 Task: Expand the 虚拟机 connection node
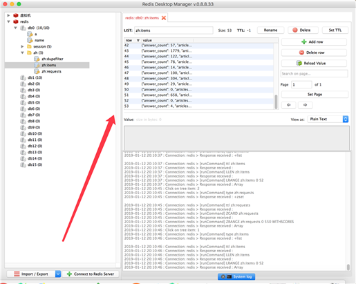click(8, 15)
